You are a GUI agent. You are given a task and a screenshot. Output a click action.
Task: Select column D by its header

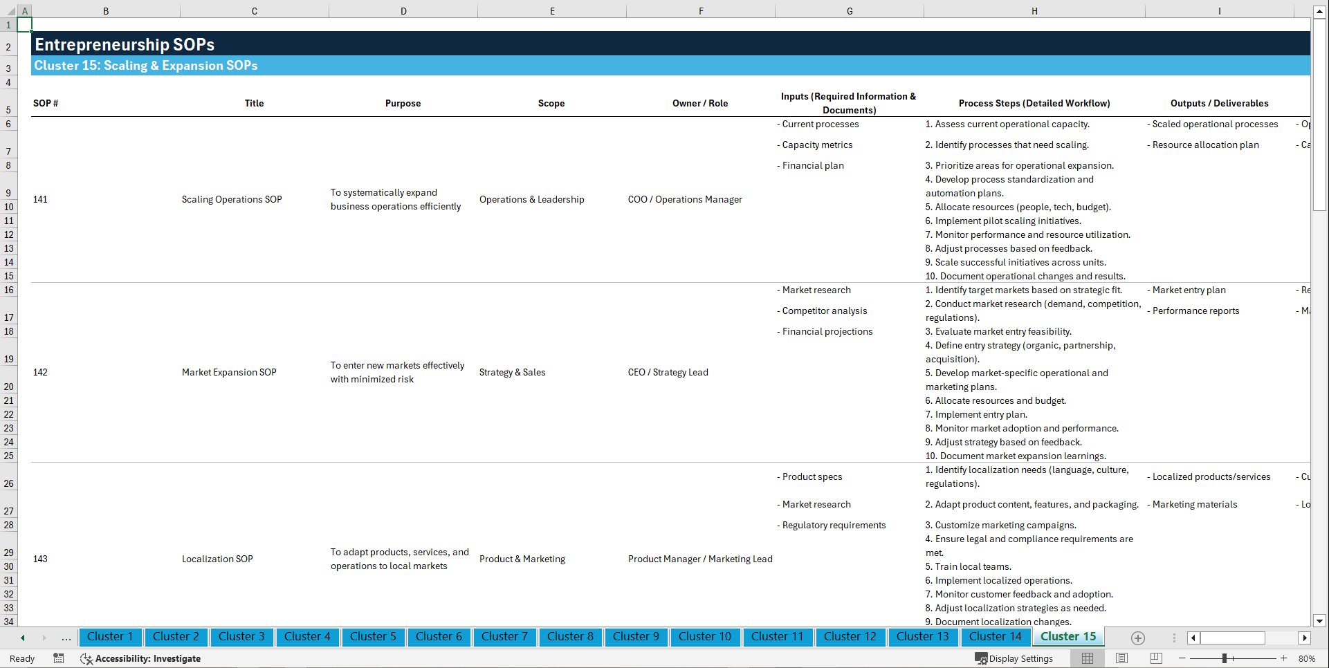[x=403, y=10]
